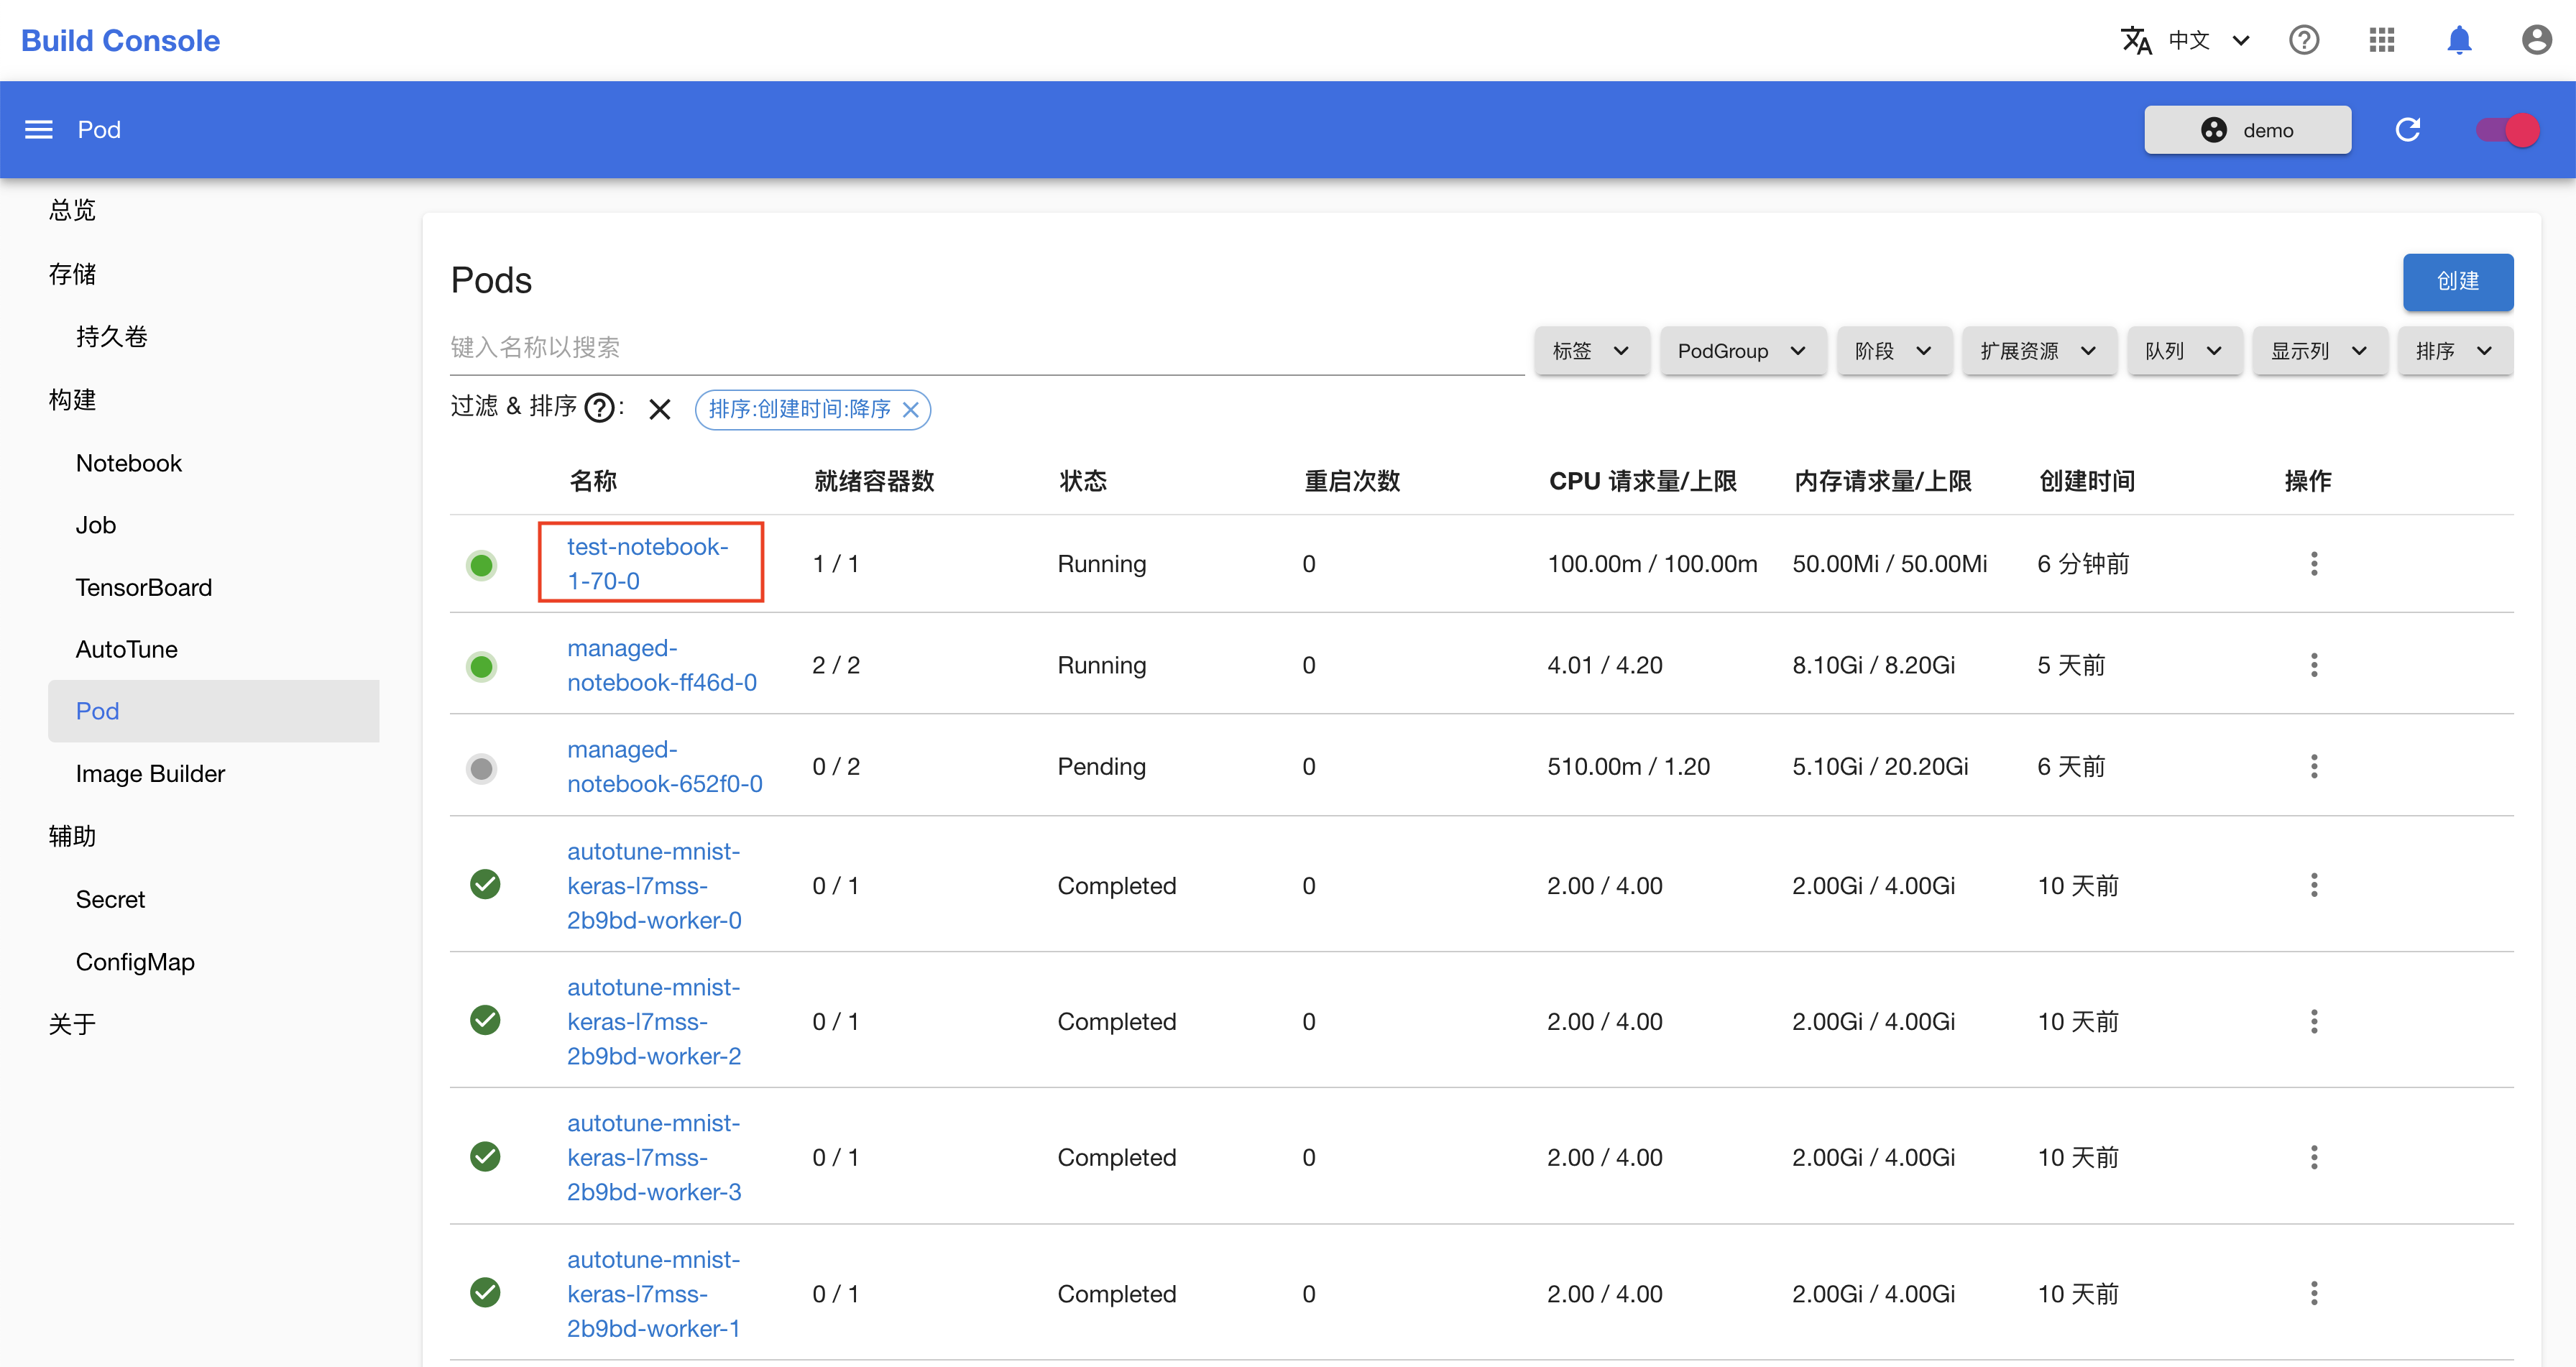Select Notebook in the sidebar

coord(129,463)
